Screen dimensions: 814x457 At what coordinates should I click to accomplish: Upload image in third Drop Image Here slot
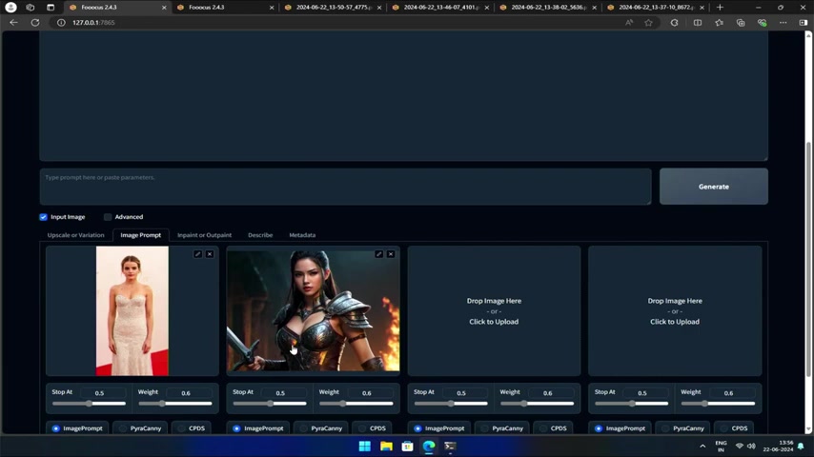(494, 310)
